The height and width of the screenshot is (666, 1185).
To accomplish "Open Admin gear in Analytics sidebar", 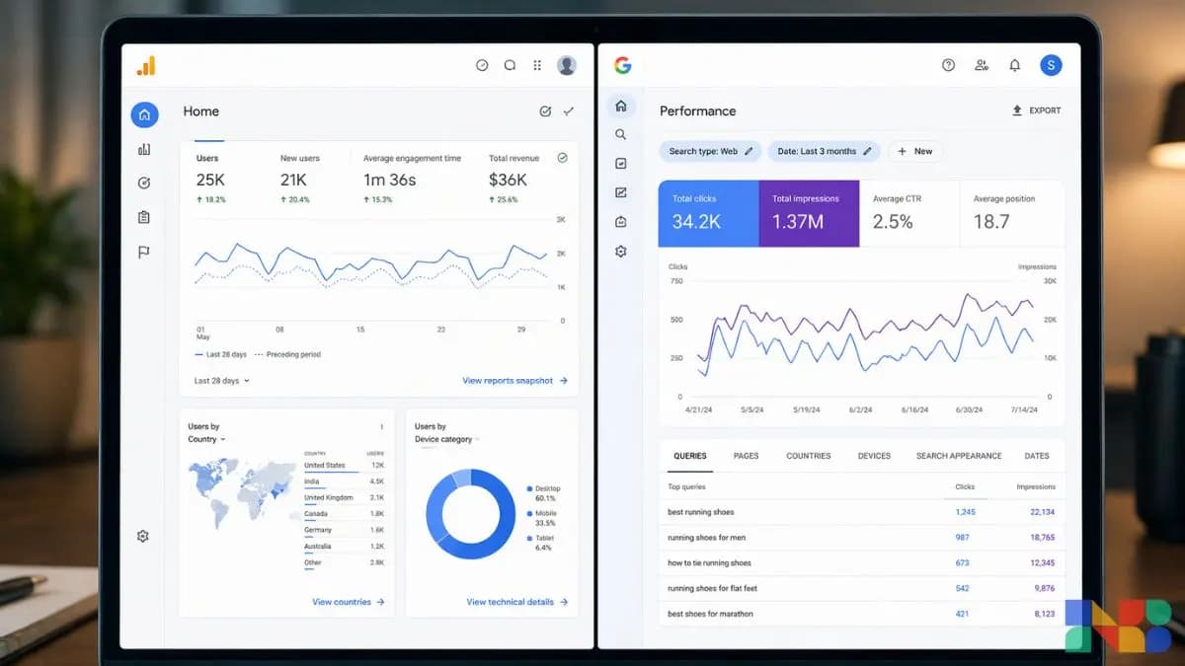I will 143,536.
